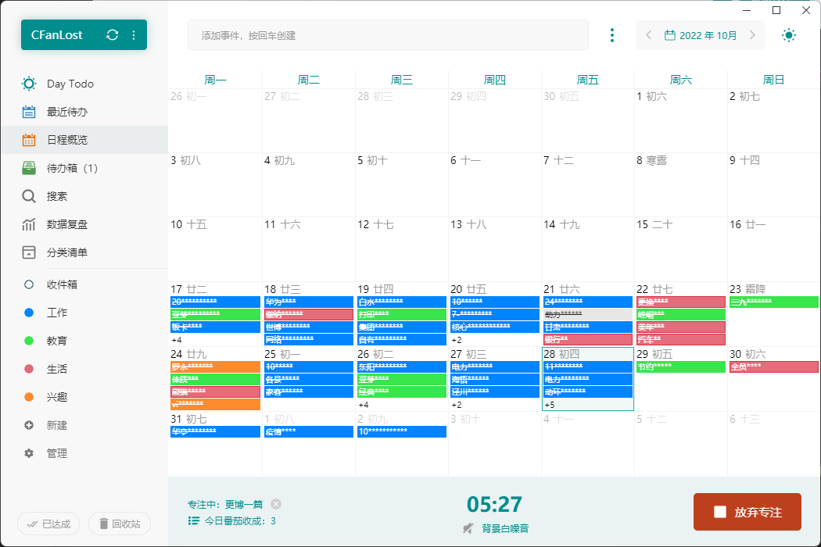Click the green 节约 event on the 29th
The height and width of the screenshot is (547, 821).
pyautogui.click(x=681, y=366)
